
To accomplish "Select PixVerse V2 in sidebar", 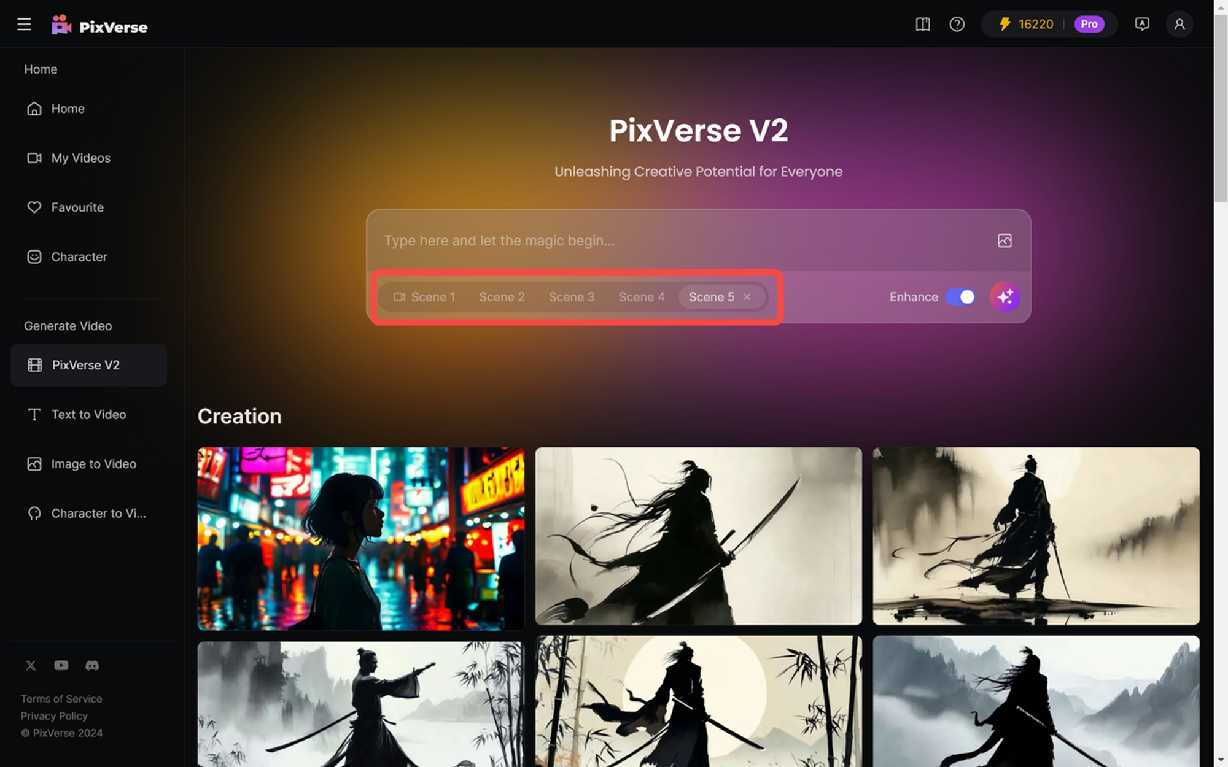I will tap(88, 365).
